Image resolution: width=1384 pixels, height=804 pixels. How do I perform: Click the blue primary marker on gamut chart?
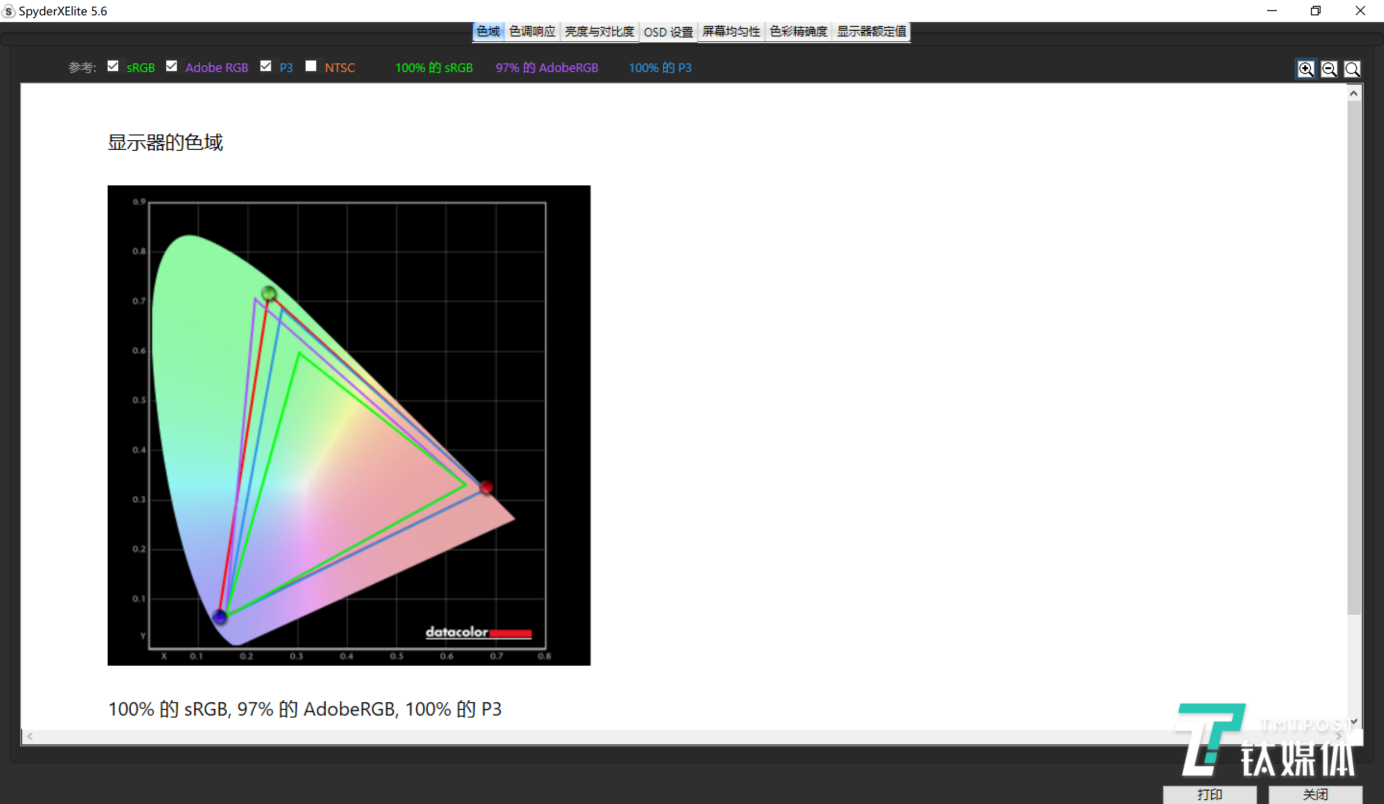point(220,617)
